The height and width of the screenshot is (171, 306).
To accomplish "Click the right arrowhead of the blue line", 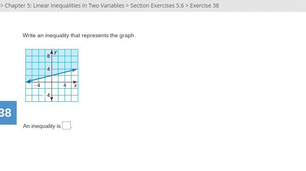I will (75, 70).
